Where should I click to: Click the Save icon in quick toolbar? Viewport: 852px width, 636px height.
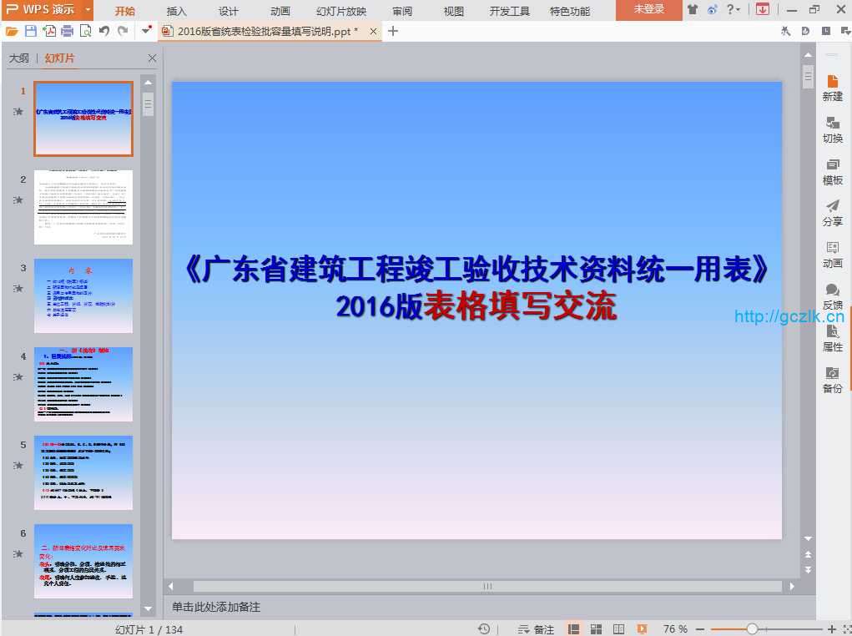(x=31, y=31)
